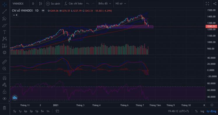Toggle magnet mode for drawings
218x115 pixels.
pyautogui.click(x=4, y=78)
